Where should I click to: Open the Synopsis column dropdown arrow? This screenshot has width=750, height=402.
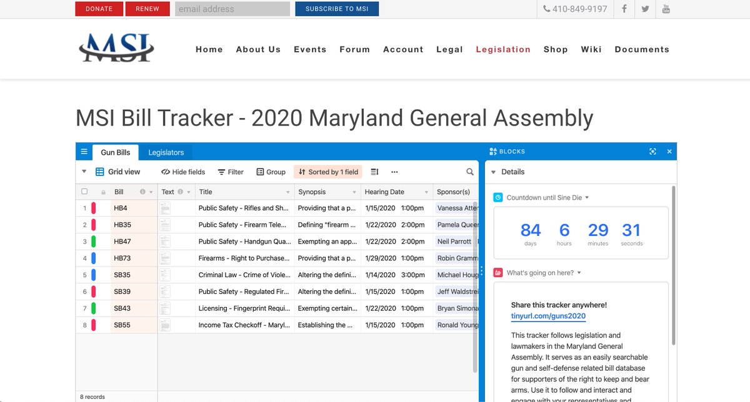(x=354, y=192)
